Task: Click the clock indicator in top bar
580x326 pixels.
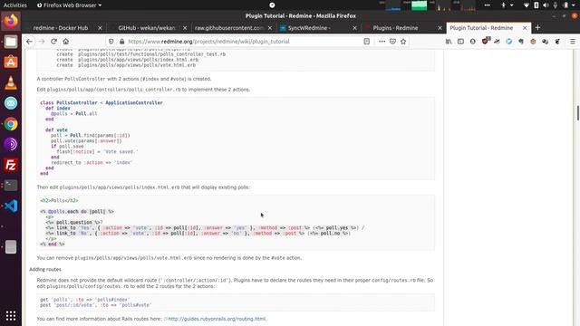Action: tap(272, 5)
